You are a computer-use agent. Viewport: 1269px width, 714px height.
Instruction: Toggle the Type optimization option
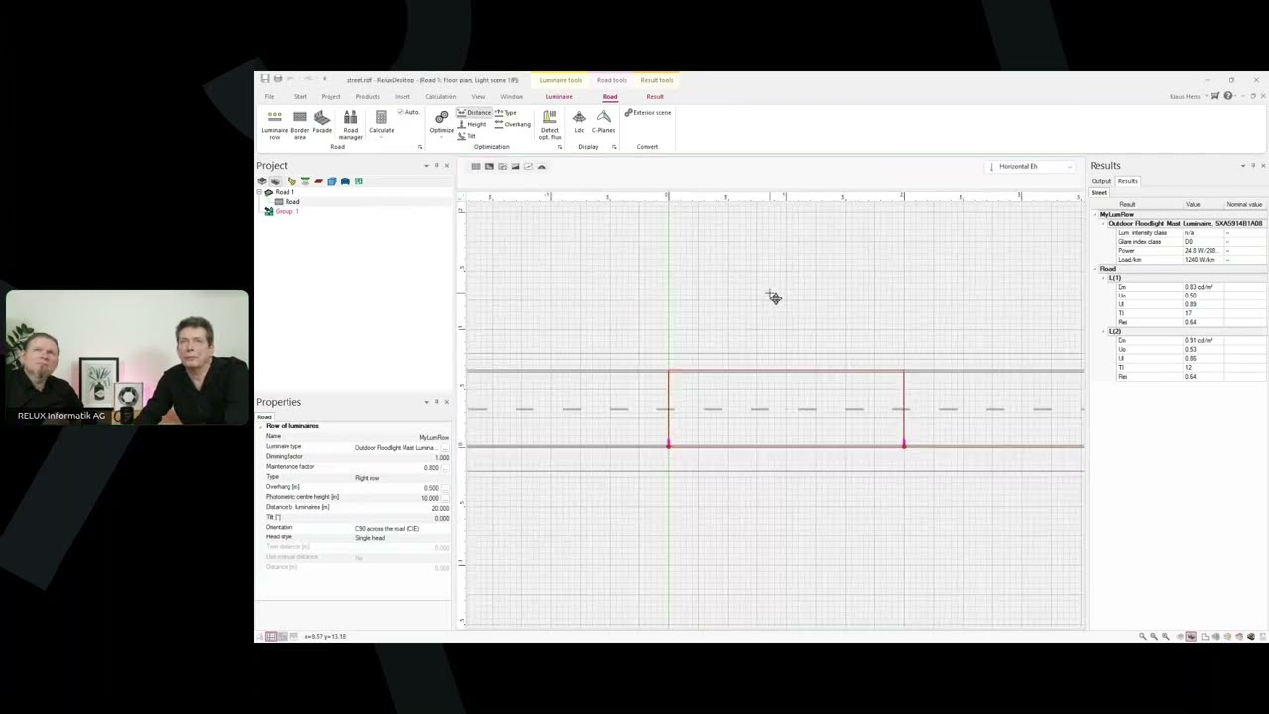tap(506, 113)
